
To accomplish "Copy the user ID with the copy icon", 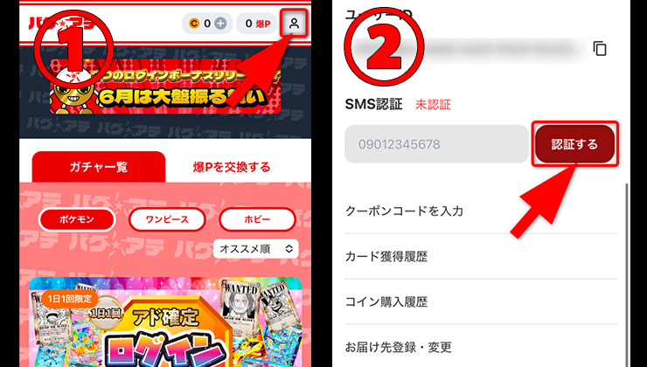I will click(600, 49).
